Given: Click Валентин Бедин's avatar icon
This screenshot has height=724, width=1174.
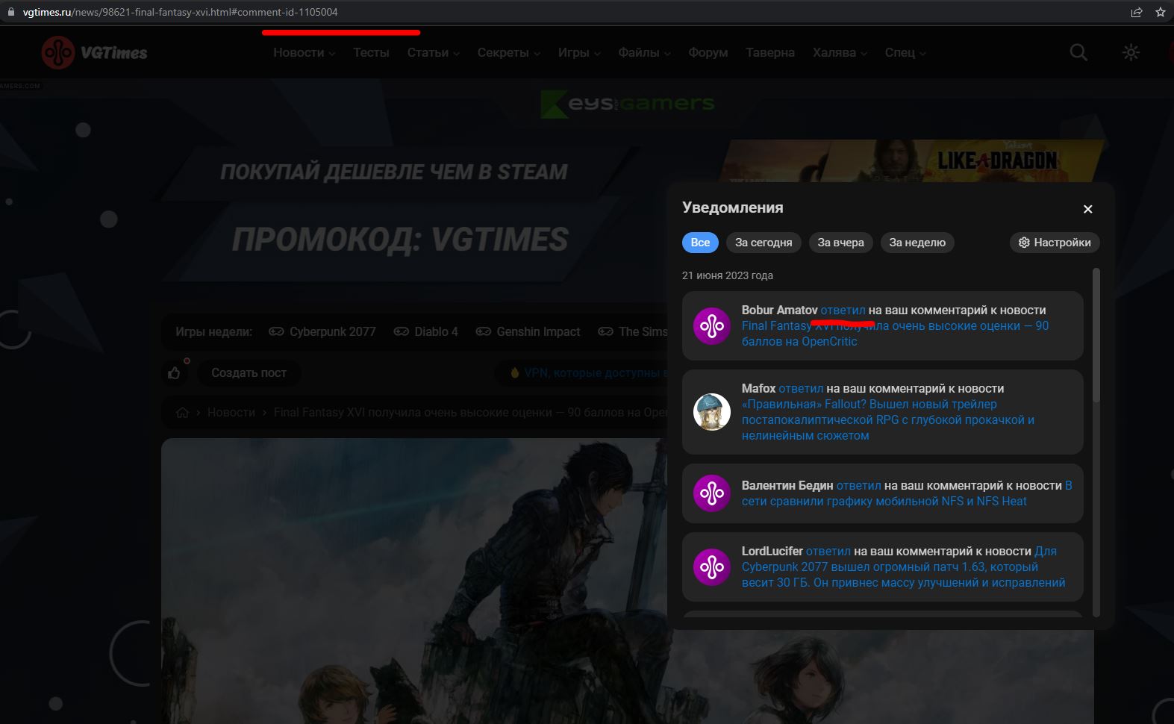Looking at the screenshot, I should (x=711, y=493).
